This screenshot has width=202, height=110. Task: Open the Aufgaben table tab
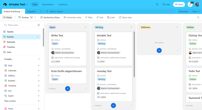coord(31,11)
